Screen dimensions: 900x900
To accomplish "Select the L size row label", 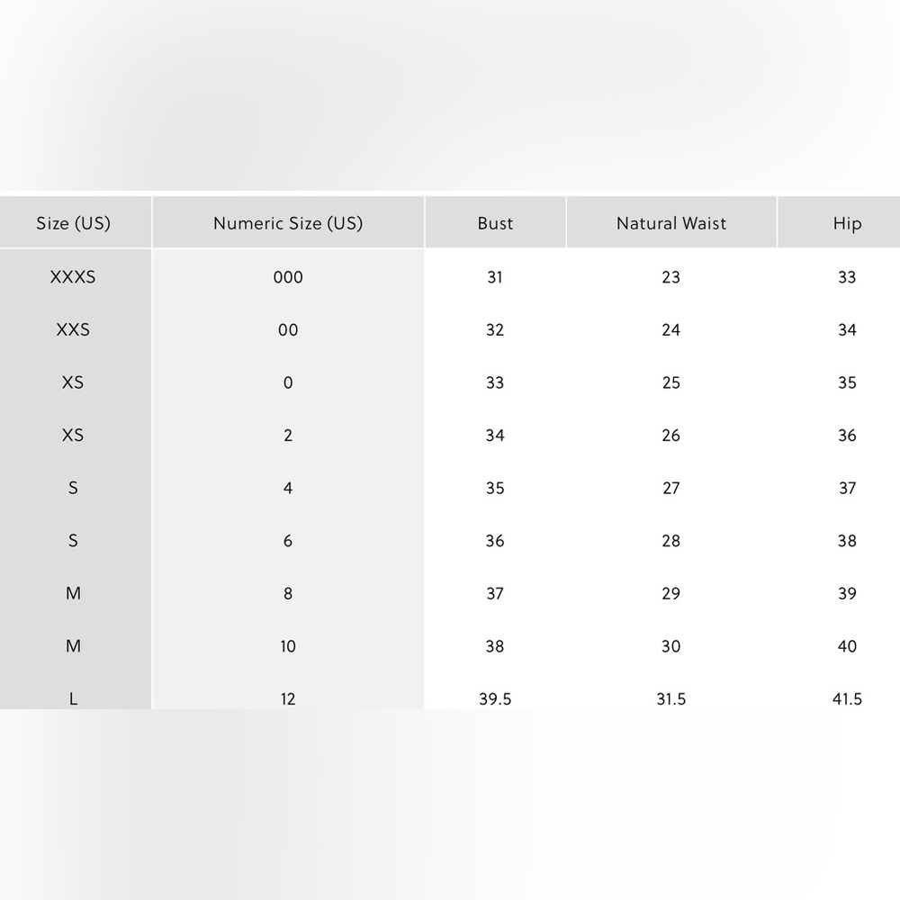I will coord(73,698).
